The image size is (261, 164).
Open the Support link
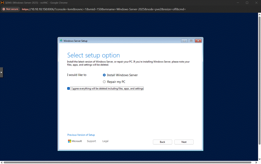(x=91, y=141)
